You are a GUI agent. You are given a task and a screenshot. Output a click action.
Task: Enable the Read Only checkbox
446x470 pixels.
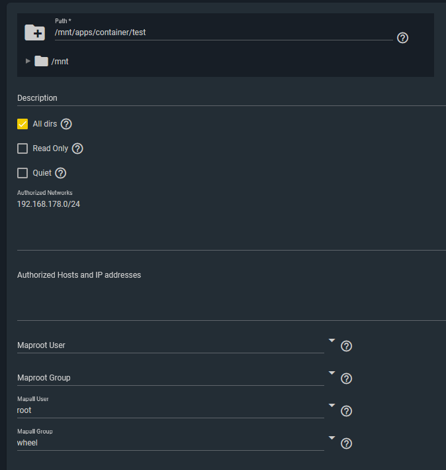coord(22,148)
